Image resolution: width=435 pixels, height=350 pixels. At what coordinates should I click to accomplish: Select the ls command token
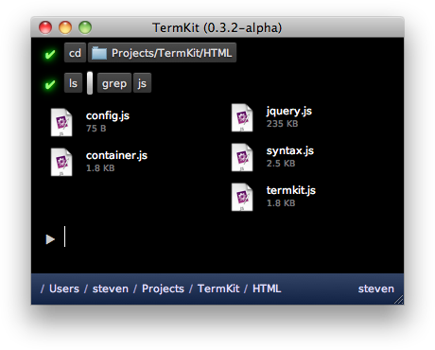(73, 83)
